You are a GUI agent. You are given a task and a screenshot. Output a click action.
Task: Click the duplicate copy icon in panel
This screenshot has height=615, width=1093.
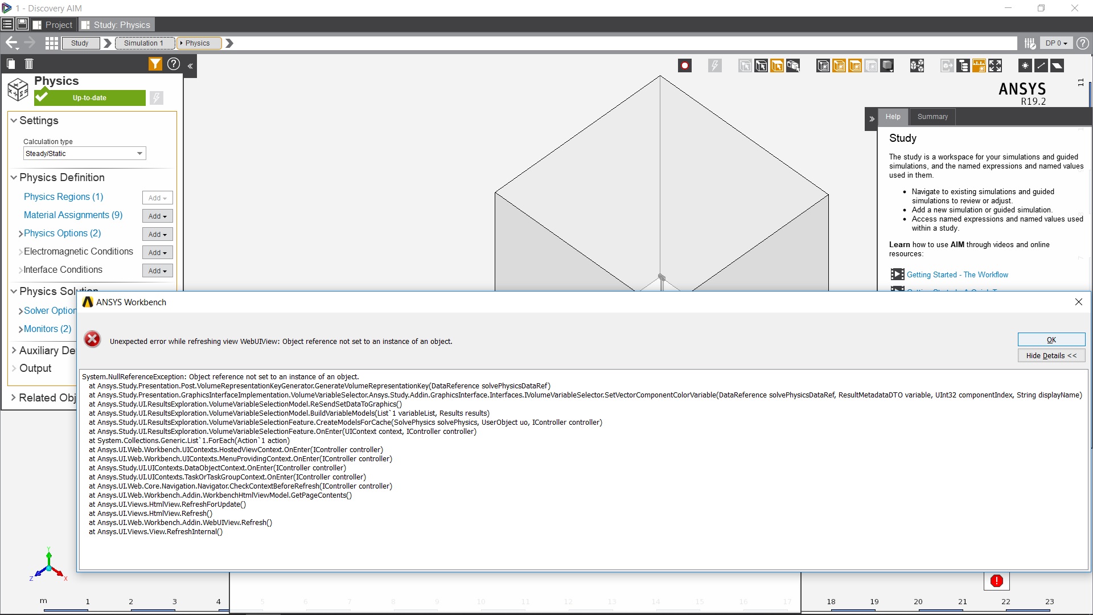(11, 64)
